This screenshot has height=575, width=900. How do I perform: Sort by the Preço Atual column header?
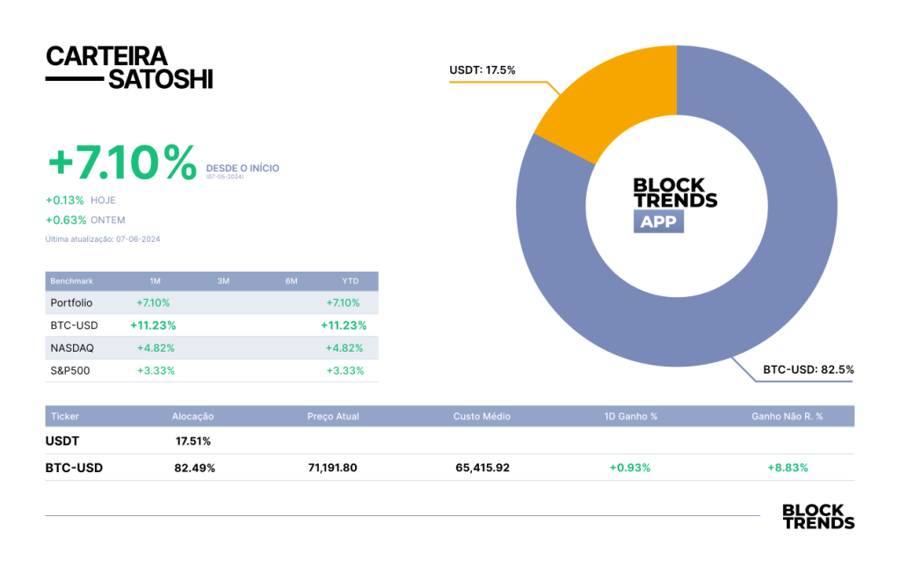tap(333, 417)
